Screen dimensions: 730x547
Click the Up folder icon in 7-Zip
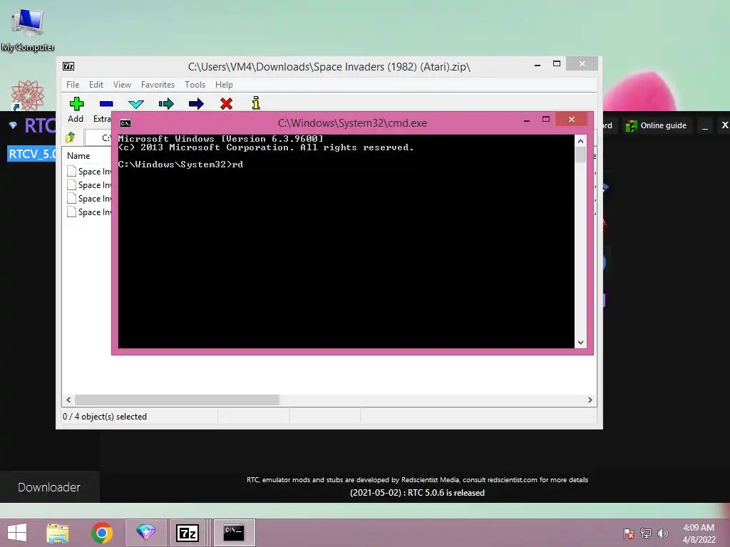[71, 137]
